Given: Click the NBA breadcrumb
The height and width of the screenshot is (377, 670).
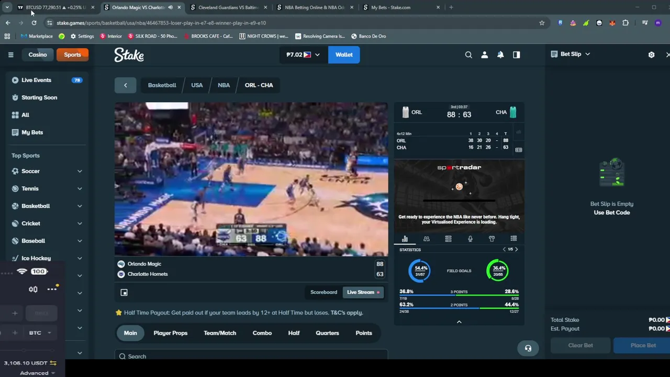Looking at the screenshot, I should click(224, 85).
